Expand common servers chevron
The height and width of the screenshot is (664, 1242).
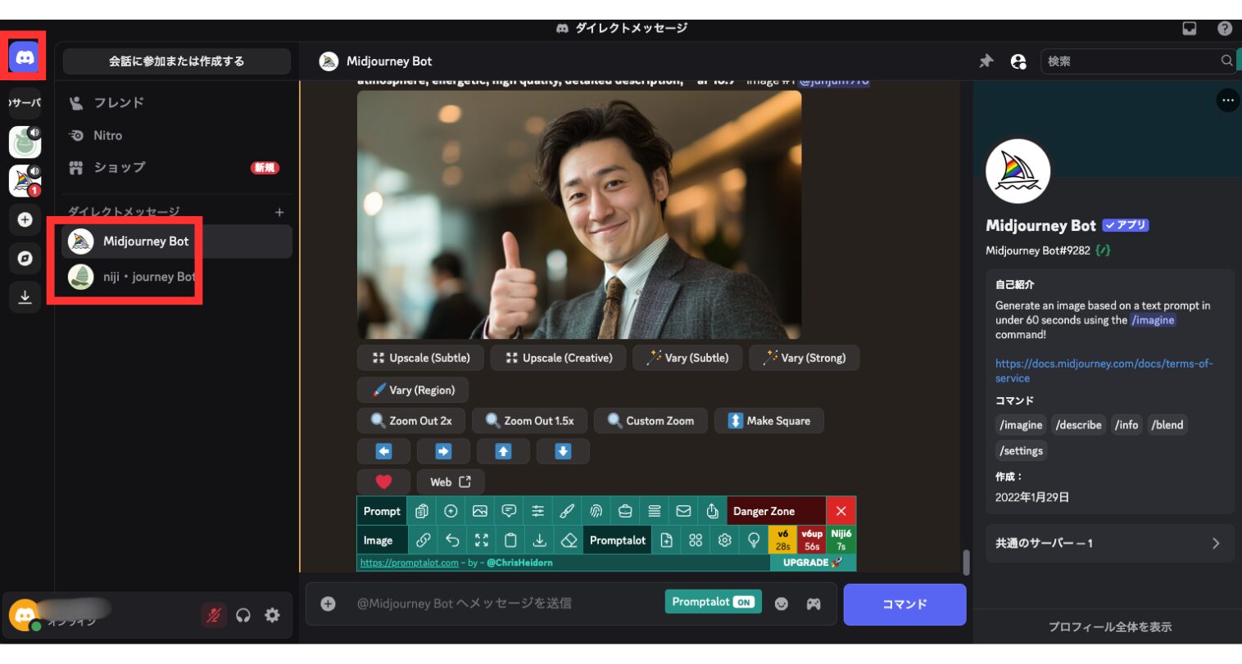tap(1216, 543)
